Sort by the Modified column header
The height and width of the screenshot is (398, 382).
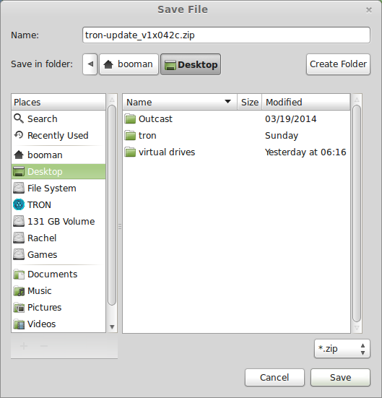(306, 102)
